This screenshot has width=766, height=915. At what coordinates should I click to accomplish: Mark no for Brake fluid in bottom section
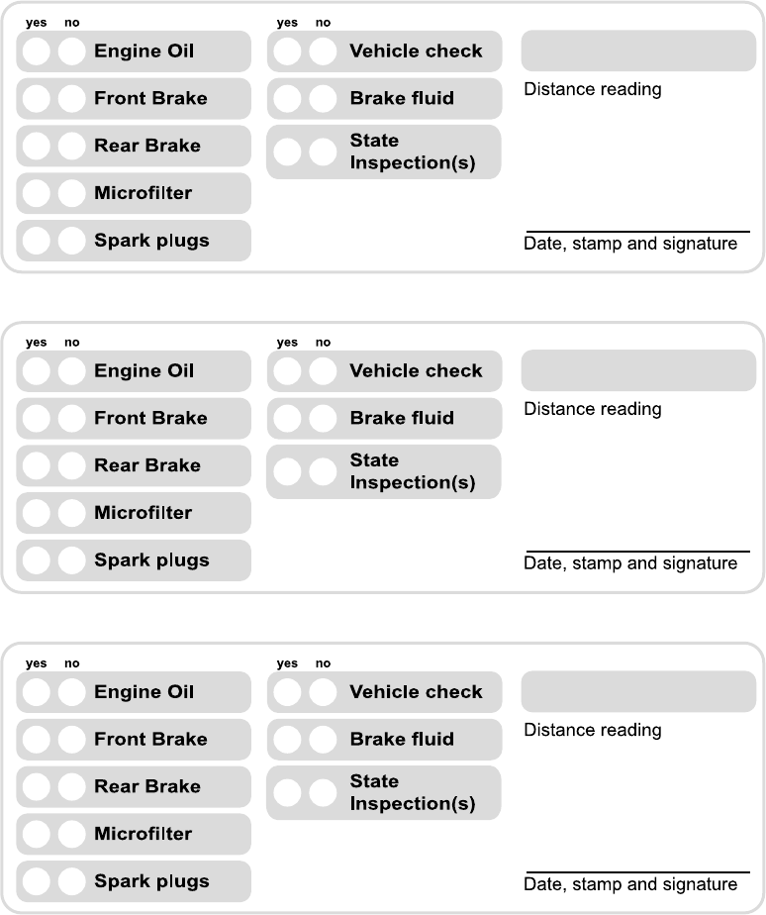[323, 740]
